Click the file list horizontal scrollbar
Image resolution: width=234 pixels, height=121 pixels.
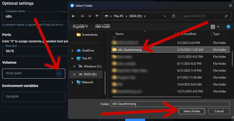[156, 97]
